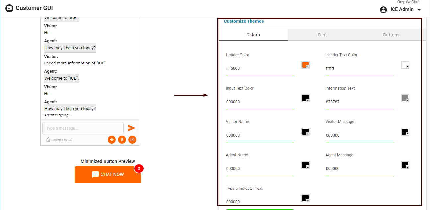Click the email envelope icon in chat
The height and width of the screenshot is (210, 430).
pyautogui.click(x=132, y=140)
